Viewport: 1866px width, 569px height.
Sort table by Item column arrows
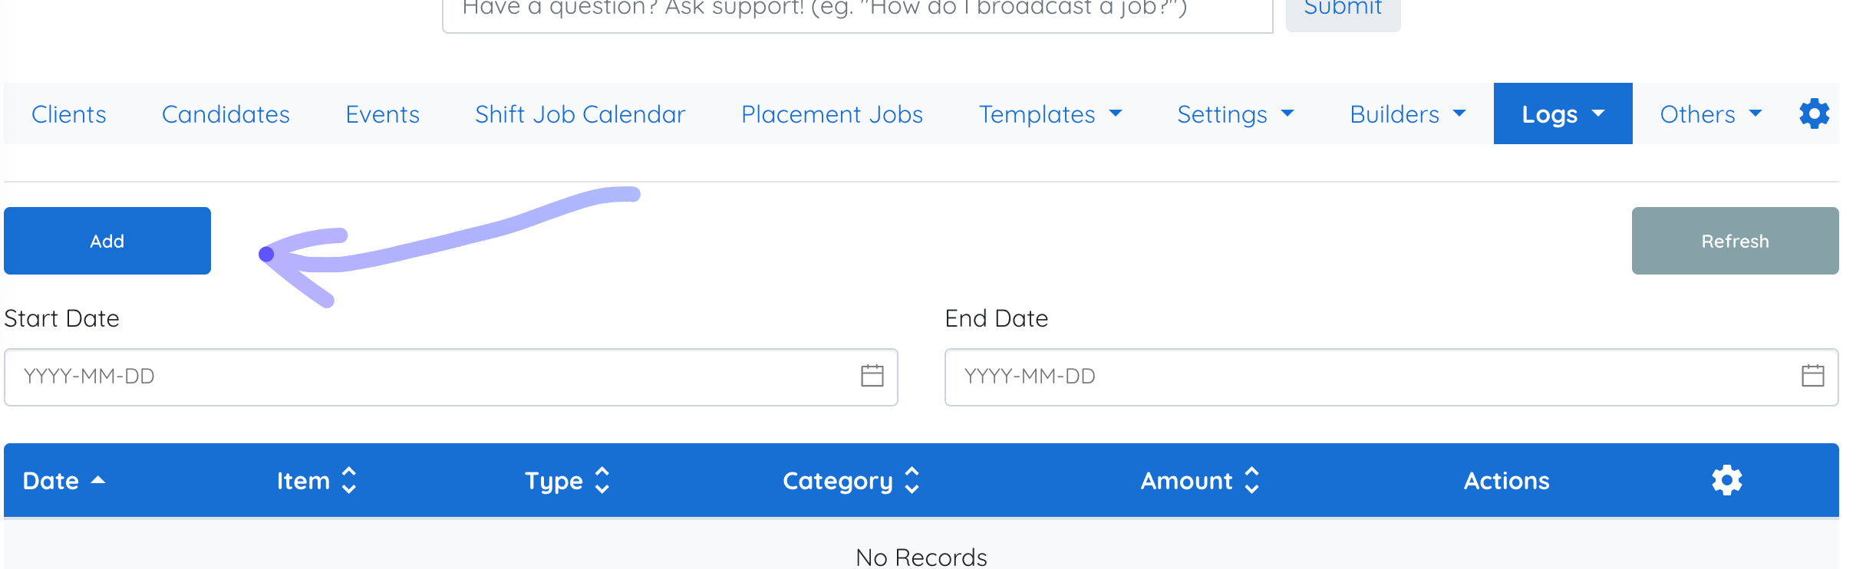pos(349,480)
